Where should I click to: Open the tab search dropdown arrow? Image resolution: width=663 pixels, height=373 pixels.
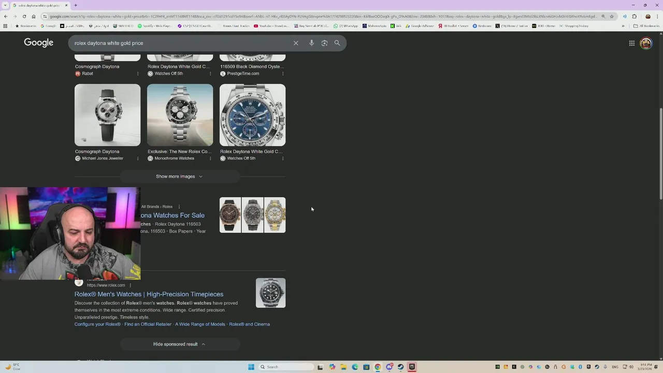pos(5,5)
